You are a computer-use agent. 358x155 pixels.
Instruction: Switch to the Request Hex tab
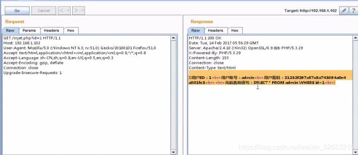71,30
